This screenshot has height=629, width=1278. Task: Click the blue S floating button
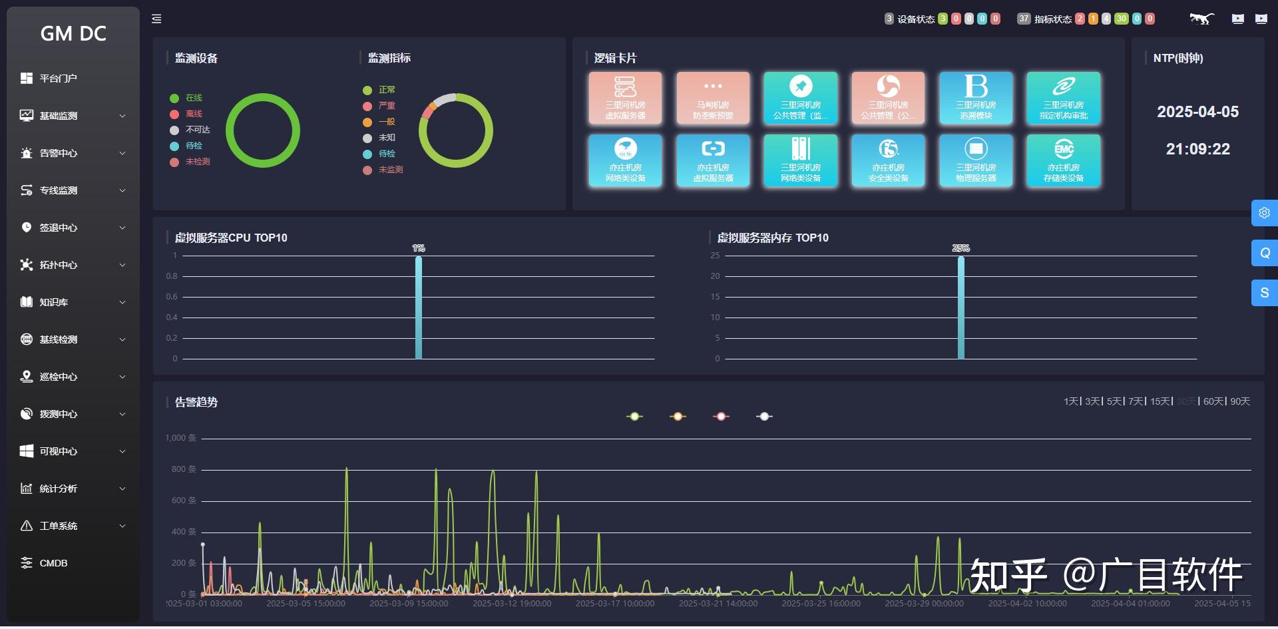coord(1265,293)
